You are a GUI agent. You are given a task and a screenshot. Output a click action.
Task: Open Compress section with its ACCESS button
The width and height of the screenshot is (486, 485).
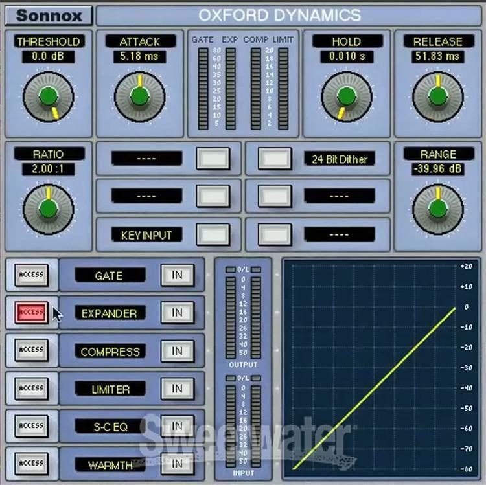tap(31, 350)
